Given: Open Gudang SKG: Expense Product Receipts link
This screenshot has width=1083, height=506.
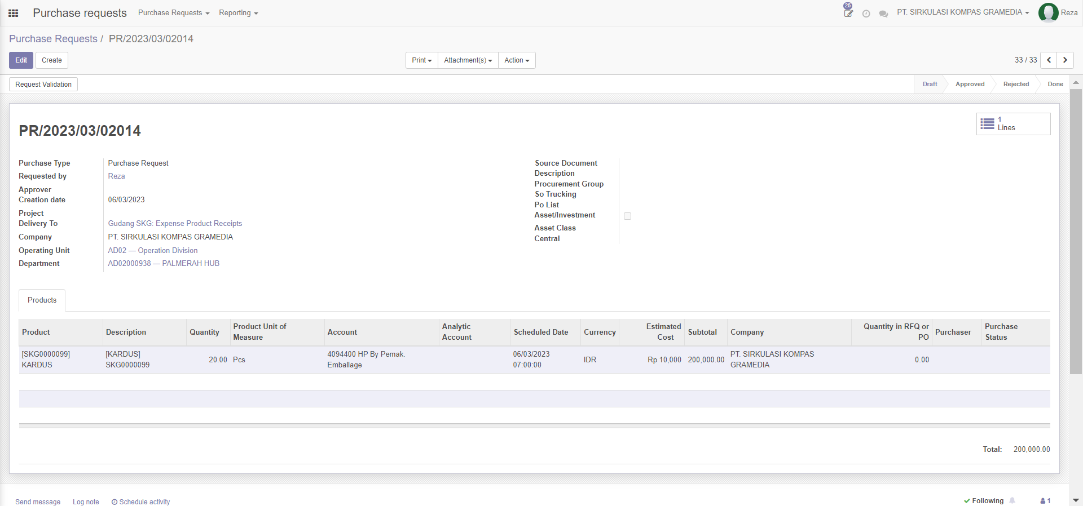Looking at the screenshot, I should pyautogui.click(x=175, y=224).
